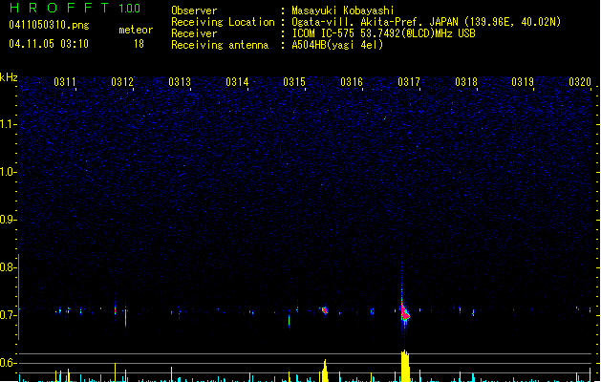Select the file name 0411050310.png
This screenshot has height=382, width=601.
49,25
